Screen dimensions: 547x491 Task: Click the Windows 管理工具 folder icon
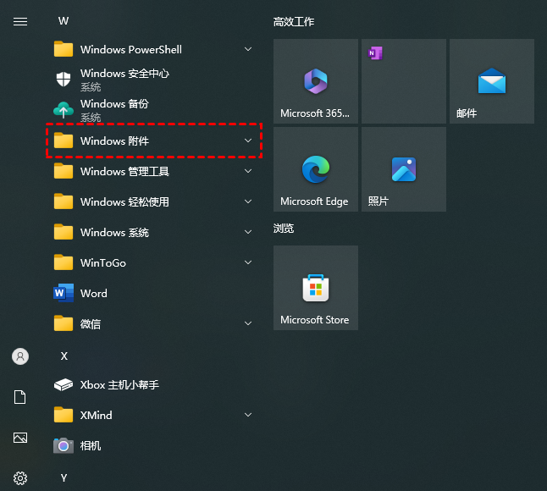(x=64, y=171)
